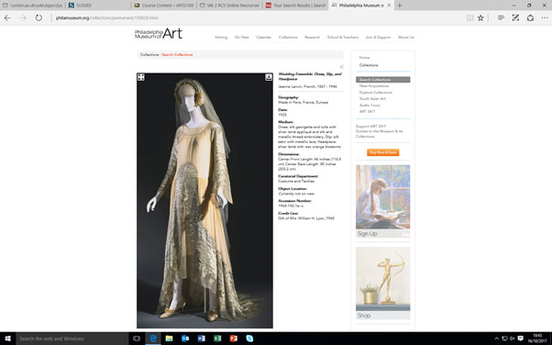Click the Shop archer statue image

pos(383,283)
